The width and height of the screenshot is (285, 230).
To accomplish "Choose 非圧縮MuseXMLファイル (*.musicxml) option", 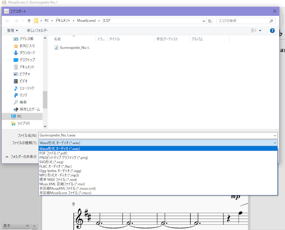I will [158, 189].
